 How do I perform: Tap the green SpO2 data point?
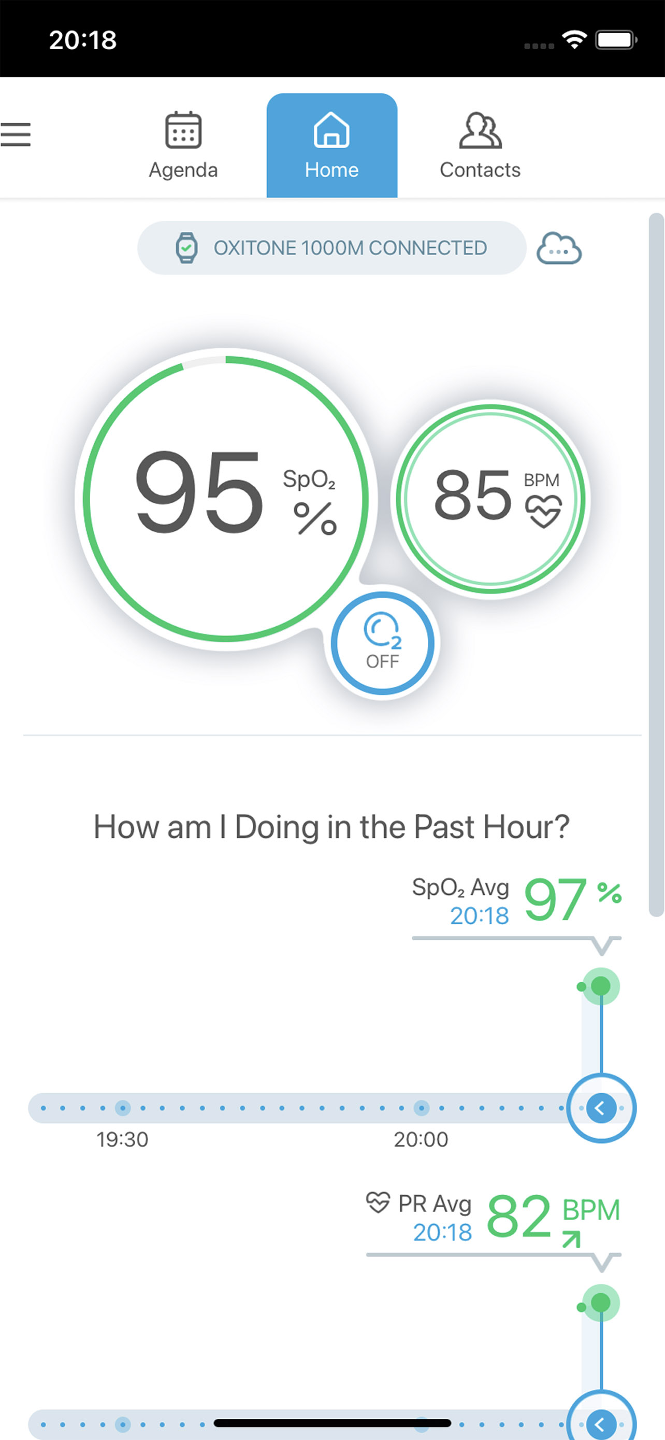[x=601, y=986]
